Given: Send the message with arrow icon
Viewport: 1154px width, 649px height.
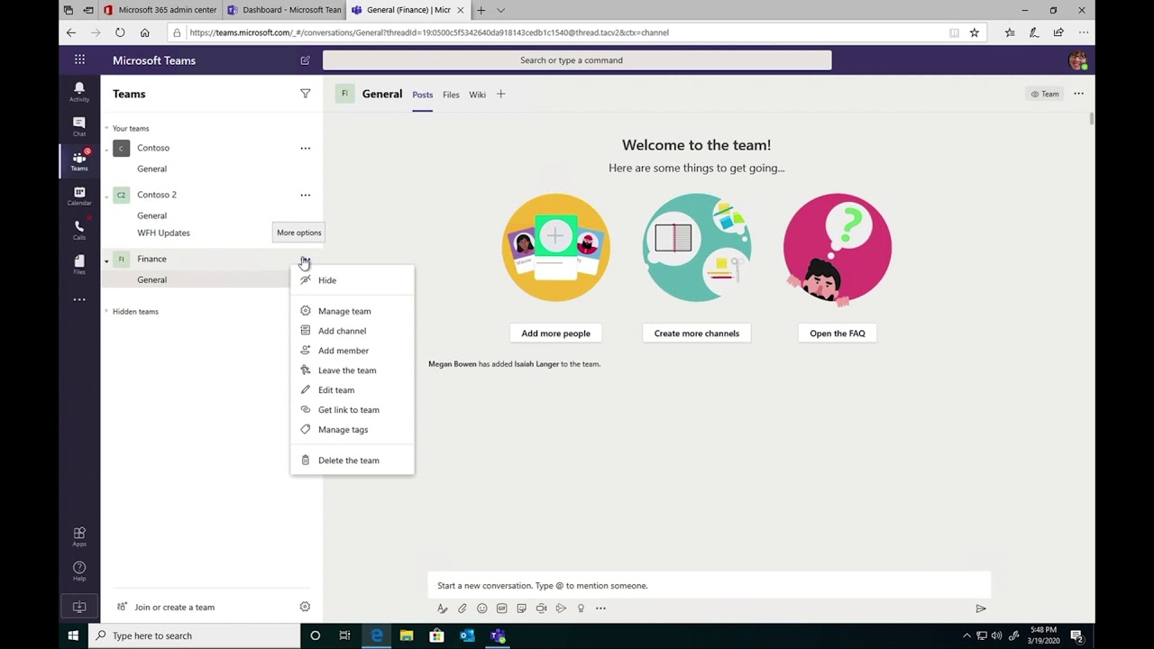Looking at the screenshot, I should (x=981, y=608).
